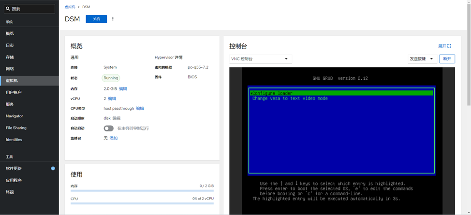This screenshot has width=471, height=215.
Task: Click the 软件更新 info badge icon
Action: [53, 169]
